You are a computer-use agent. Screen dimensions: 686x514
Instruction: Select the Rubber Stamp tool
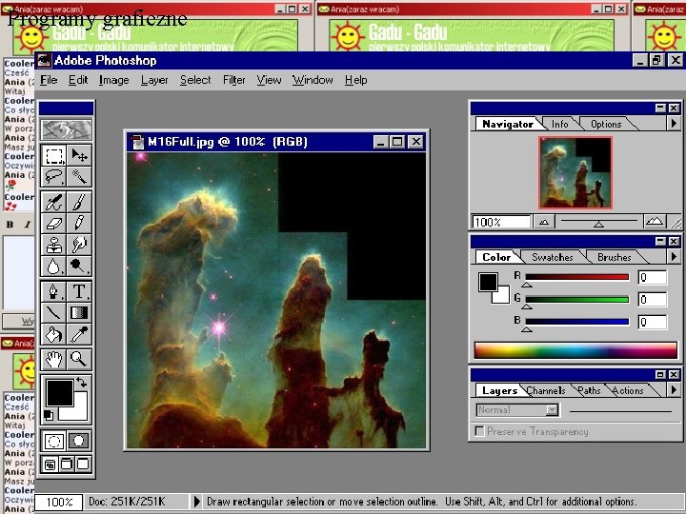[53, 245]
